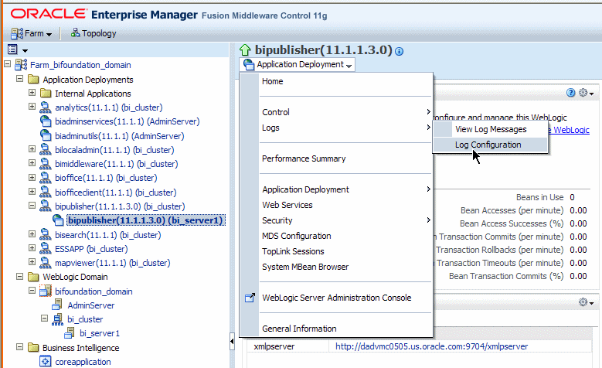Click the bimiddleware cluster icon

coord(46,164)
